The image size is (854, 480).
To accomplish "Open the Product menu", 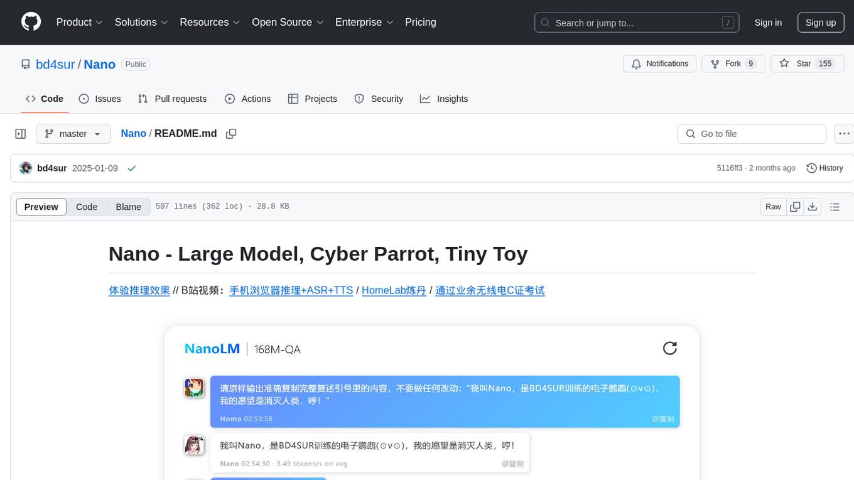I will point(80,22).
